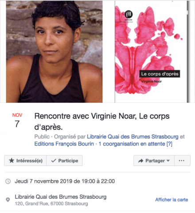195x213 pixels.
Task: Open the three-dots more options menu
Action: 183,161
